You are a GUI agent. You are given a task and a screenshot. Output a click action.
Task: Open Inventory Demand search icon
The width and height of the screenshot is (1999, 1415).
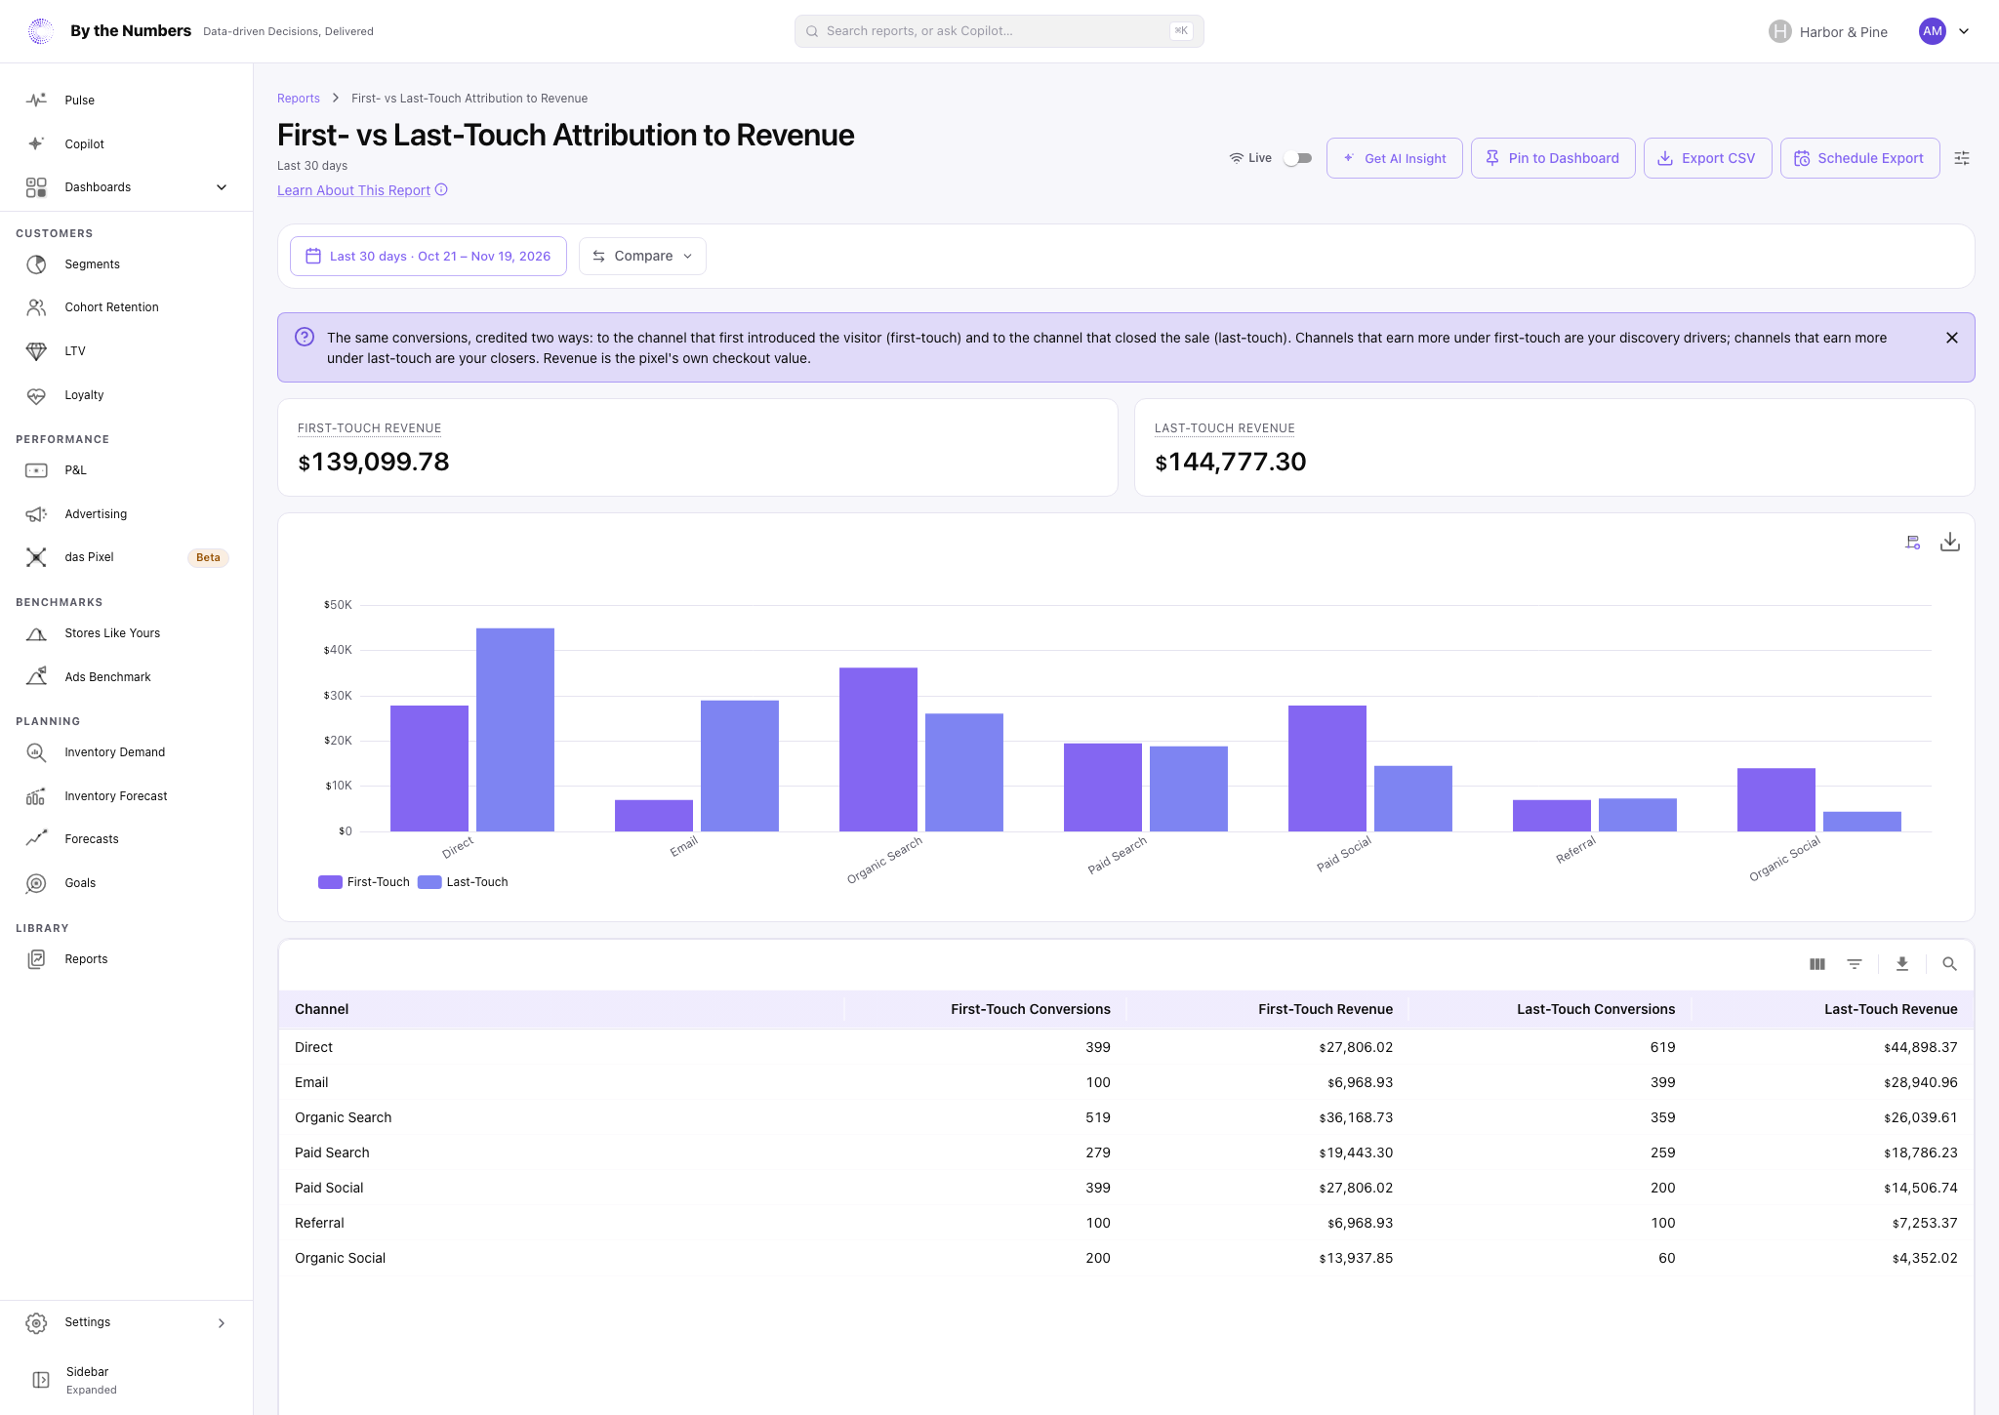[x=36, y=752]
